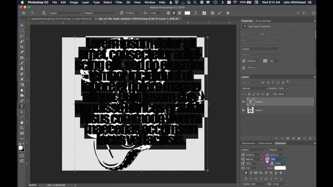The image size is (333, 187).
Task: Select the Path Selection tool
Action: point(22,112)
